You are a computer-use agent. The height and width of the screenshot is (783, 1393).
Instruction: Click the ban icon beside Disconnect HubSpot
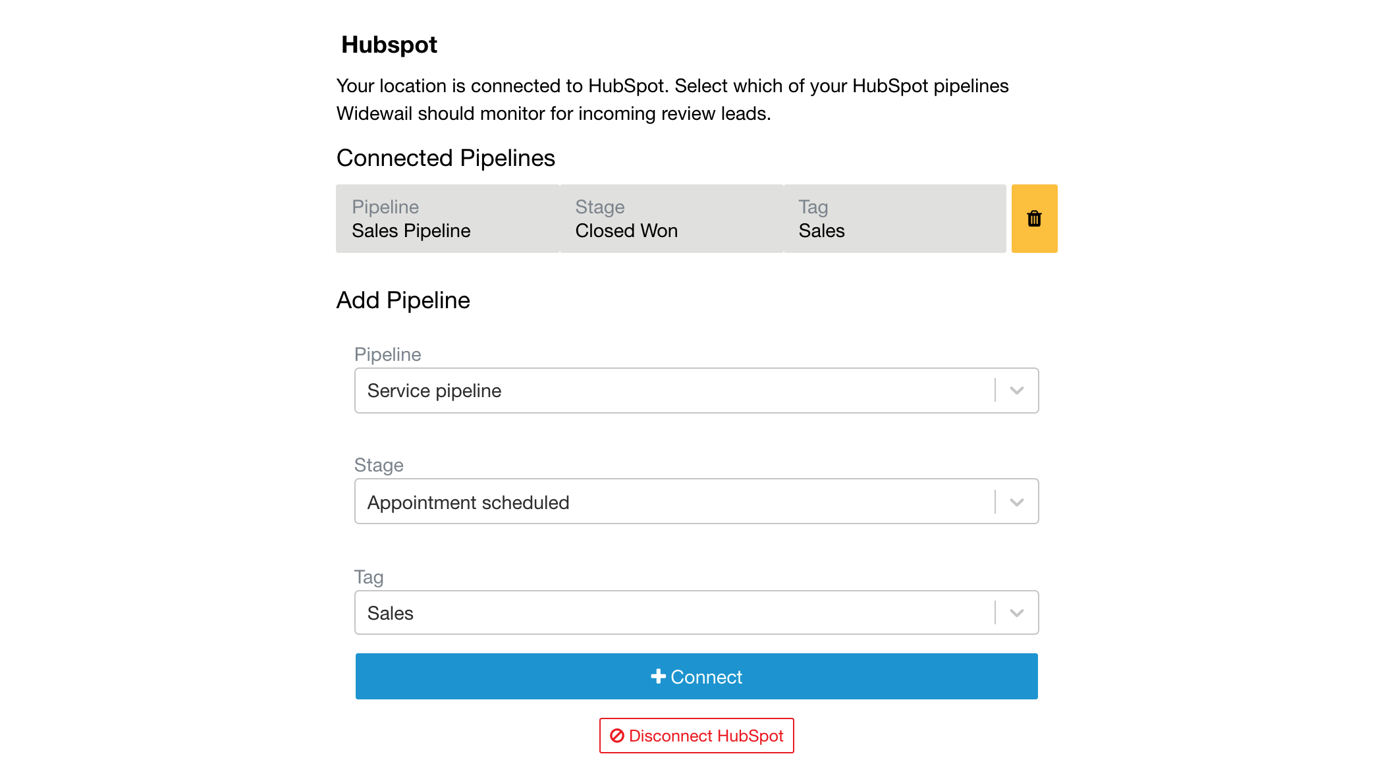(x=617, y=736)
